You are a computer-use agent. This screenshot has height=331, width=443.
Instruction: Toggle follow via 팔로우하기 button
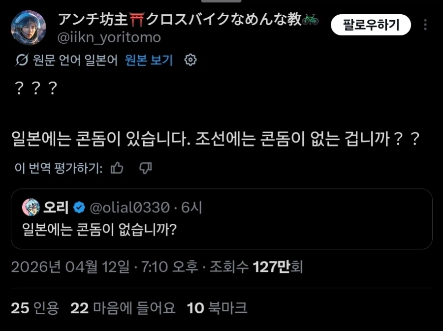pos(372,24)
